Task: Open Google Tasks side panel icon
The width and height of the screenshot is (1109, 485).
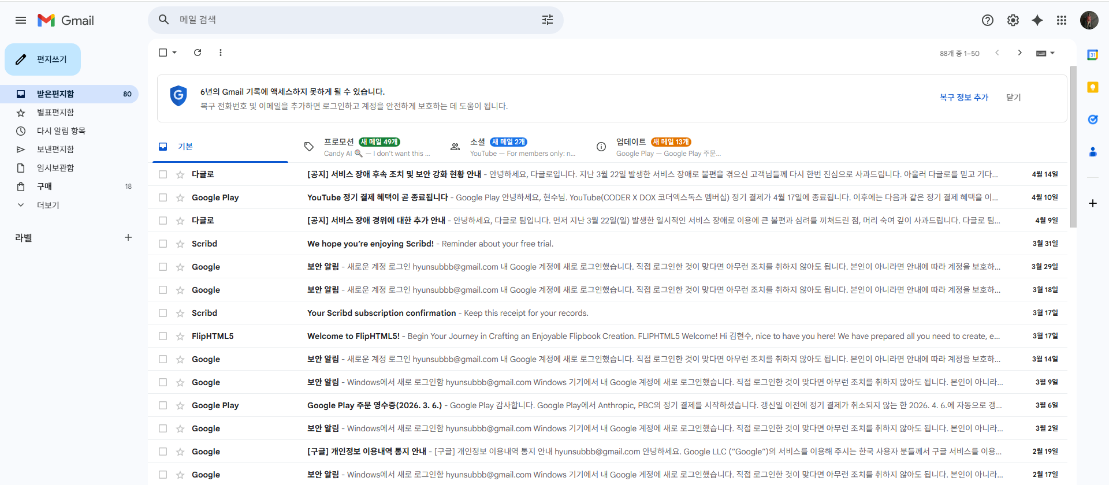Action: click(x=1093, y=120)
